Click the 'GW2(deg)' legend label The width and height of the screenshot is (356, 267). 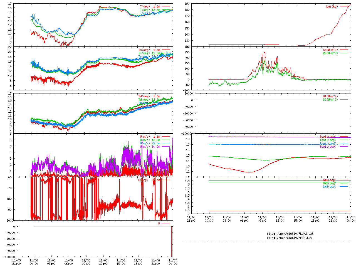330,184
